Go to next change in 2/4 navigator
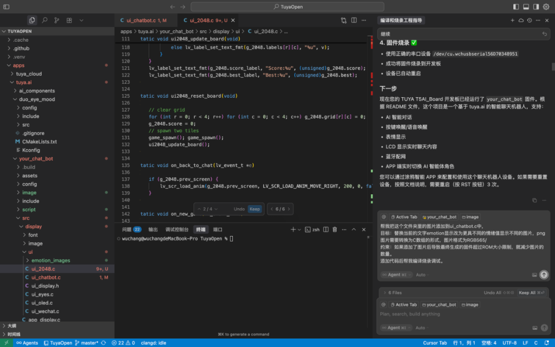The width and height of the screenshot is (555, 347). pyautogui.click(x=216, y=209)
